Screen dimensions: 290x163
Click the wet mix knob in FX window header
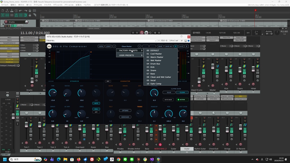tap(185, 41)
